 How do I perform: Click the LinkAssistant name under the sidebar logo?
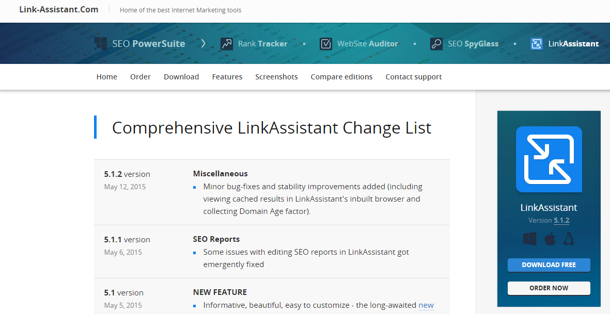(549, 207)
